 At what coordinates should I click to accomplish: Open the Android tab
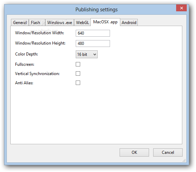pyautogui.click(x=129, y=23)
